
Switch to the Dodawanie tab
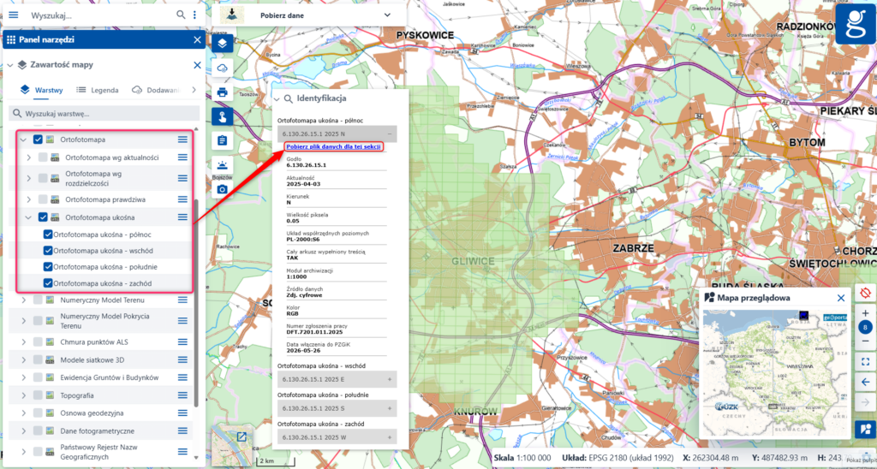click(156, 90)
